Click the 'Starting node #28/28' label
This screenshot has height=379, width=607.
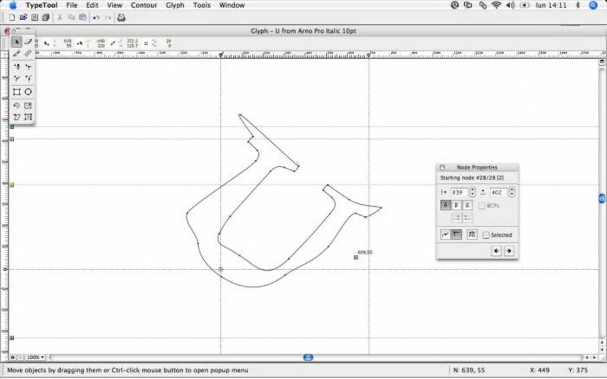pyautogui.click(x=472, y=178)
